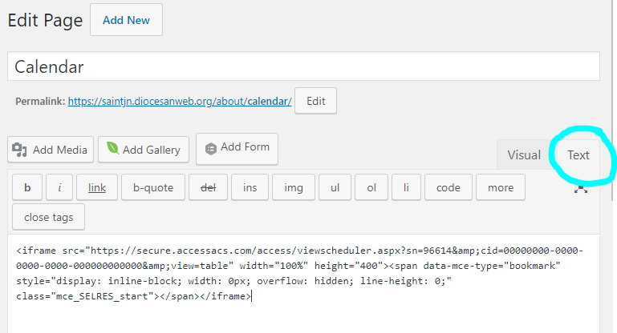
Task: Click the Add New page button
Action: click(126, 20)
